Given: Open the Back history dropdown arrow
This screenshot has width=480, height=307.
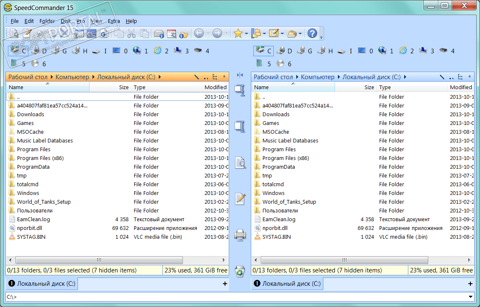Looking at the screenshot, I should [x=208, y=33].
